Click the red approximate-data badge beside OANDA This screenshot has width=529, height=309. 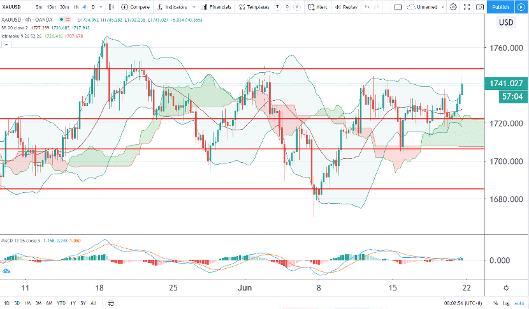pyautogui.click(x=68, y=20)
